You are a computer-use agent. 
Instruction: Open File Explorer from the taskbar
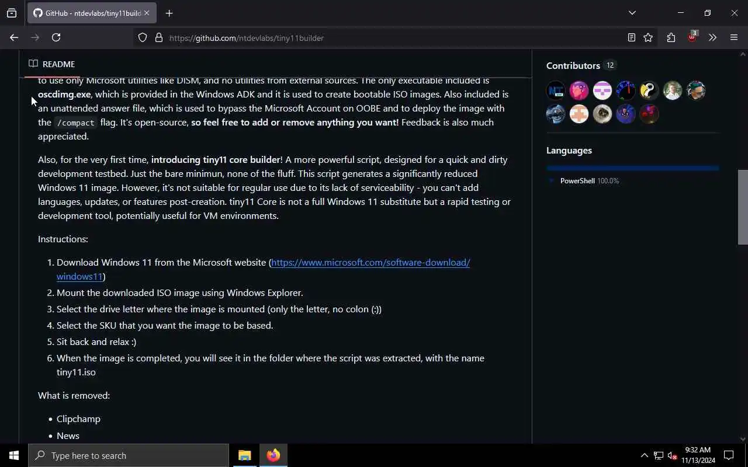[244, 455]
